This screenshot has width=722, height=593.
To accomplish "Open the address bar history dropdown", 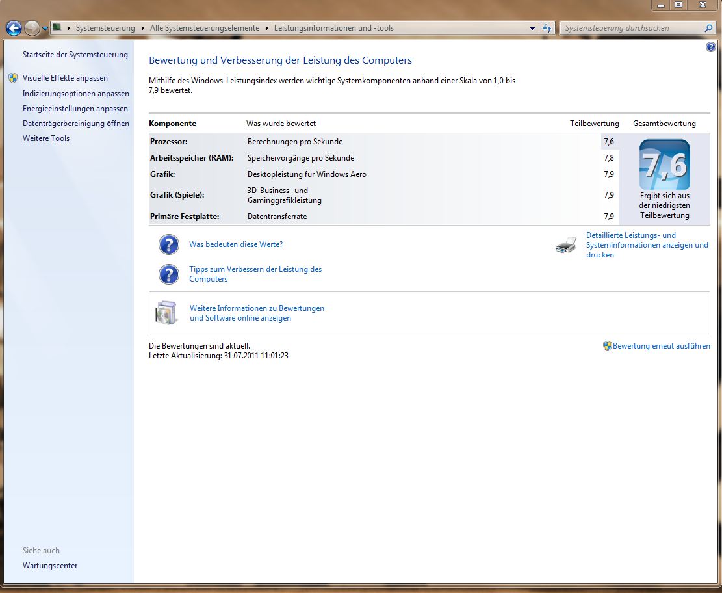I will click(x=532, y=28).
